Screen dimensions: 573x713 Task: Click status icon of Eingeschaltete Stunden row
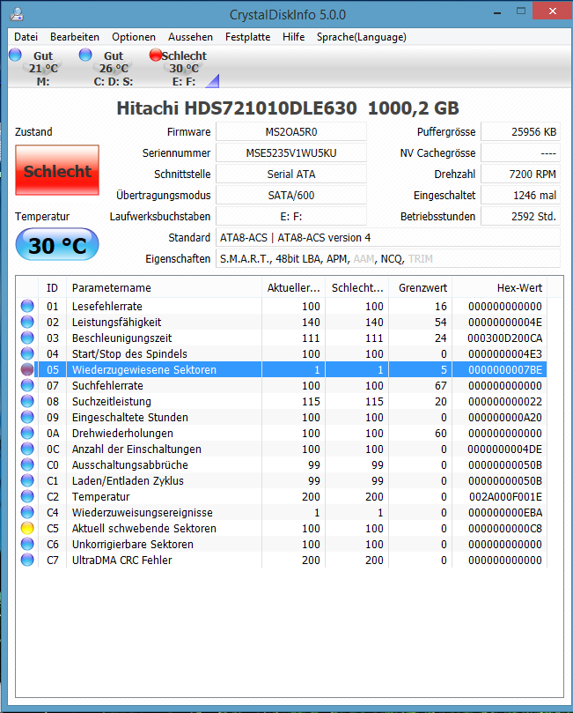[x=27, y=417]
